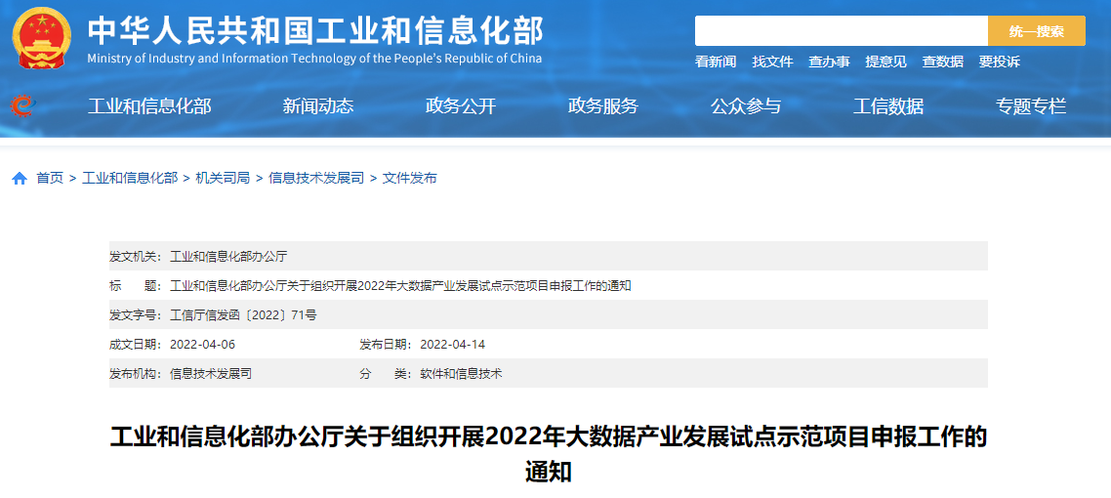Screen dimensions: 1111x498
Task: Click the blue home icon in breadcrumb
Action: pyautogui.click(x=20, y=179)
